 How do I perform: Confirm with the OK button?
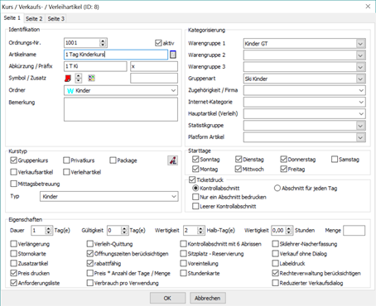pos(167,298)
